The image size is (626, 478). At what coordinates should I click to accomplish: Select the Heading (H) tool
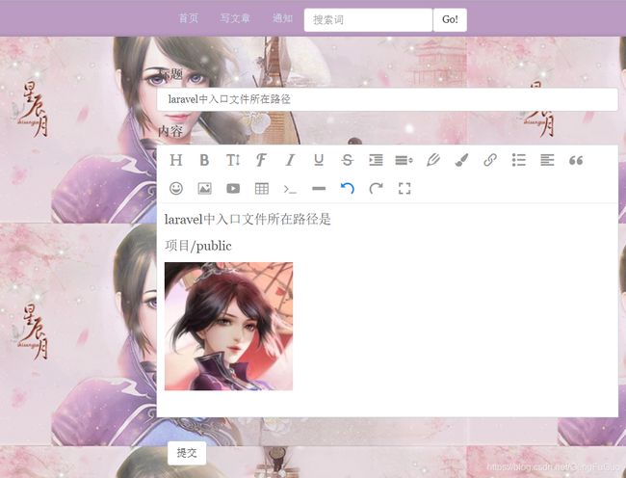(x=176, y=160)
